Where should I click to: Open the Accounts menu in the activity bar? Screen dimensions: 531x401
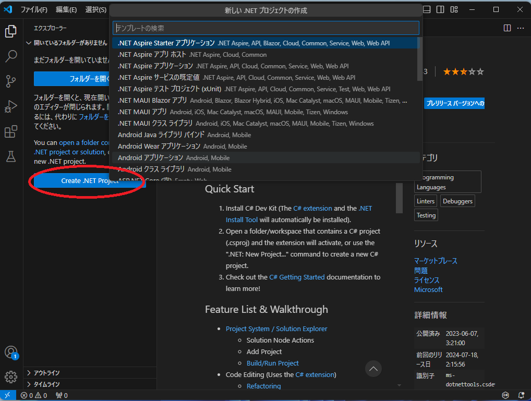tap(10, 352)
